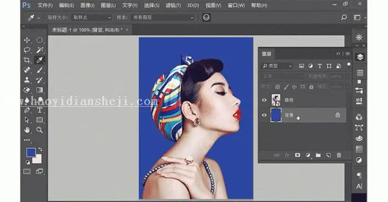Create new adjustment layer half-circle icon
388x202 pixels.
[308, 155]
